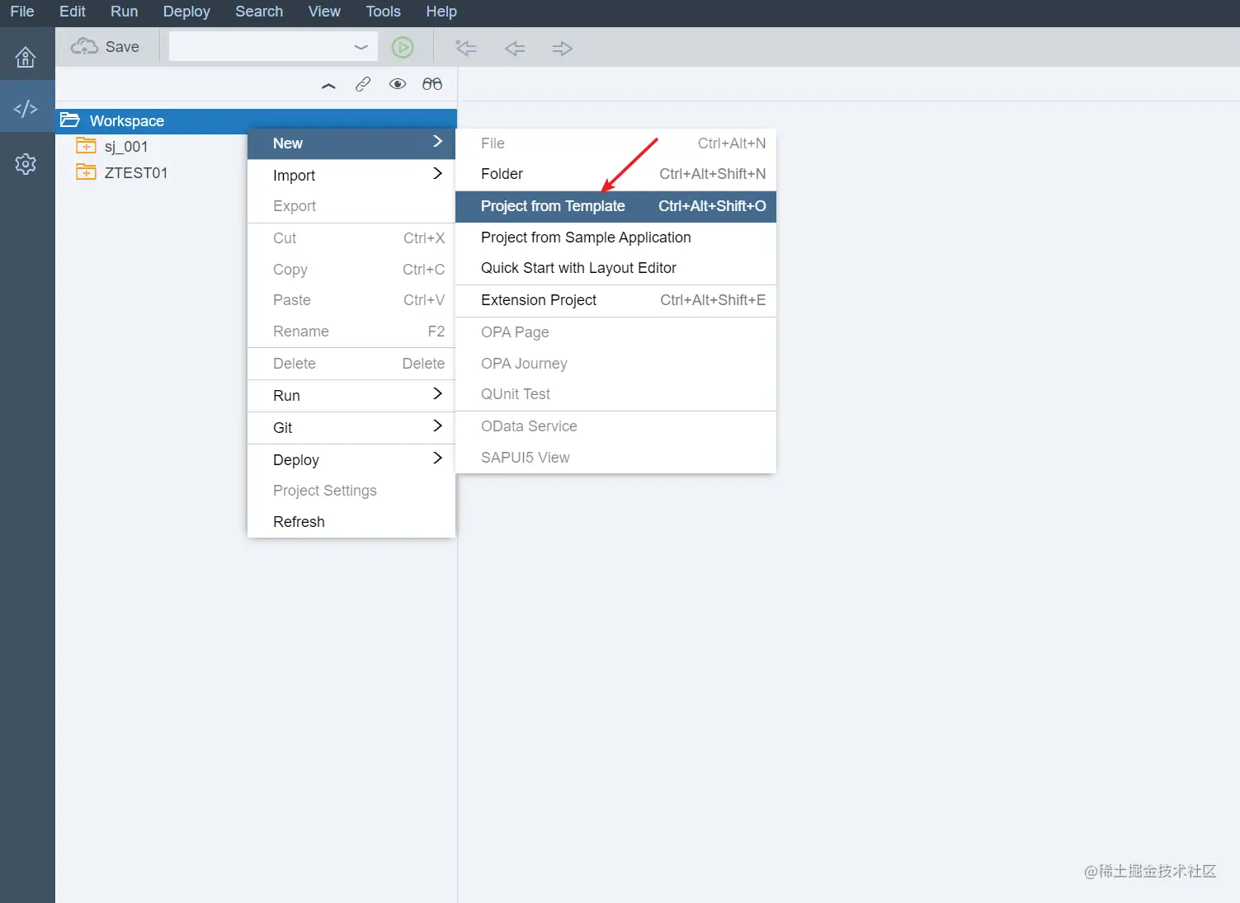Open the Deploy menu in the menu bar
Image resolution: width=1240 pixels, height=903 pixels.
pyautogui.click(x=186, y=12)
